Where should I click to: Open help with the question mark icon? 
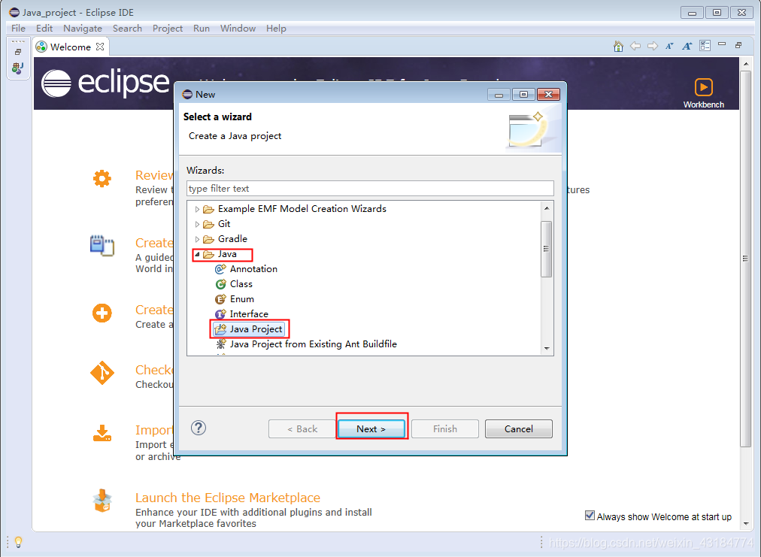coord(199,428)
